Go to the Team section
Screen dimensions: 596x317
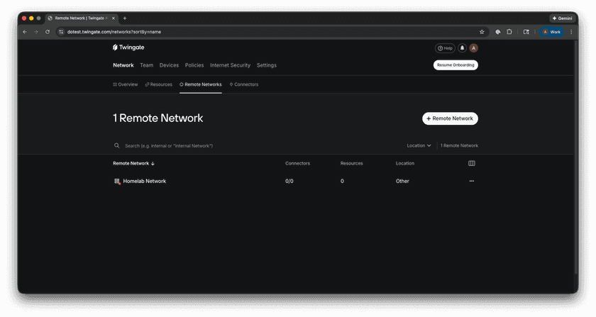point(146,65)
